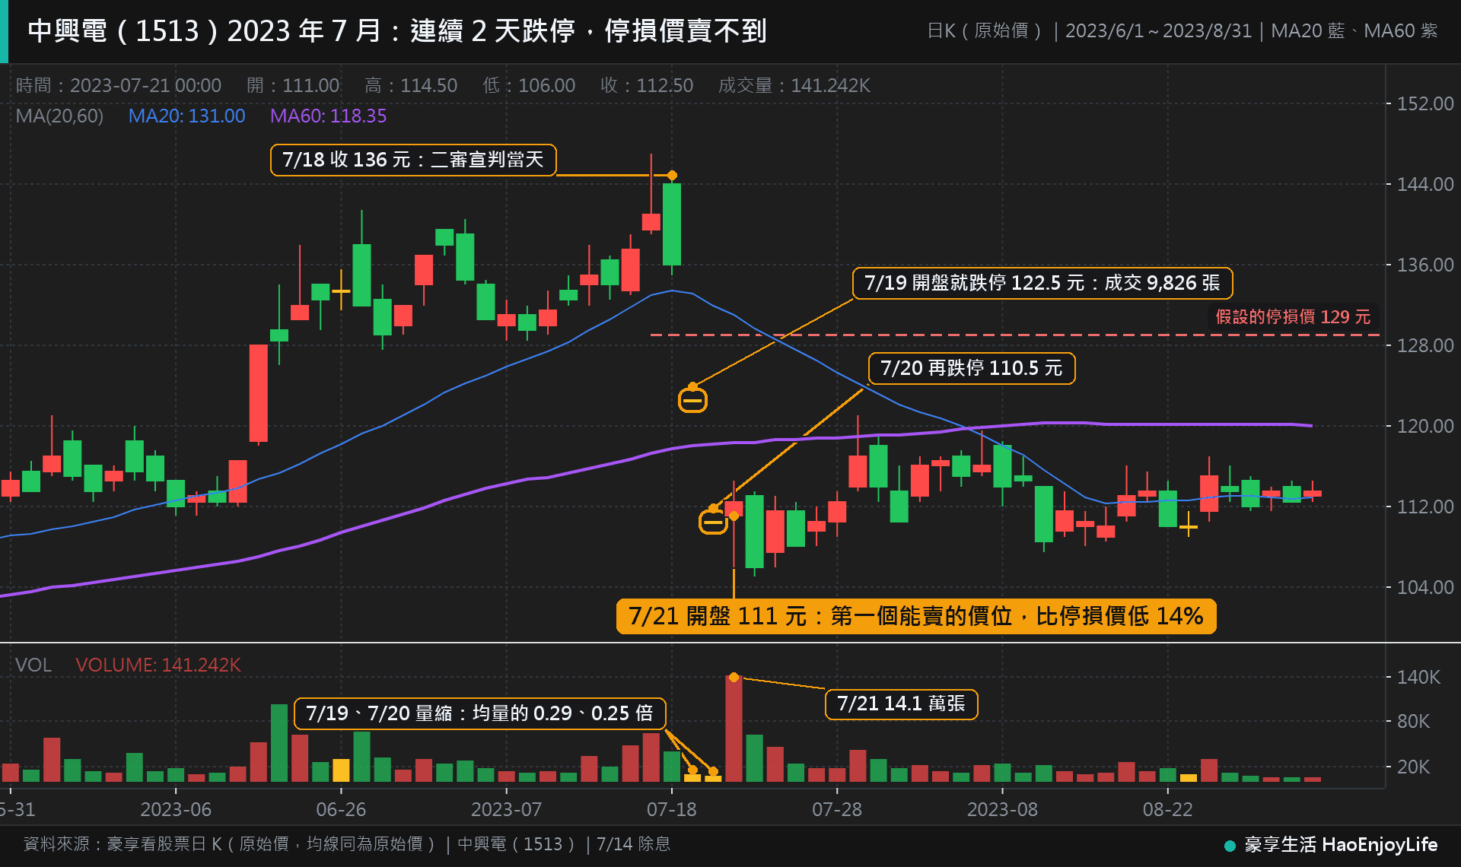Click the 112.00 price axis label
Screen dimensions: 1461x867
pos(1425,507)
